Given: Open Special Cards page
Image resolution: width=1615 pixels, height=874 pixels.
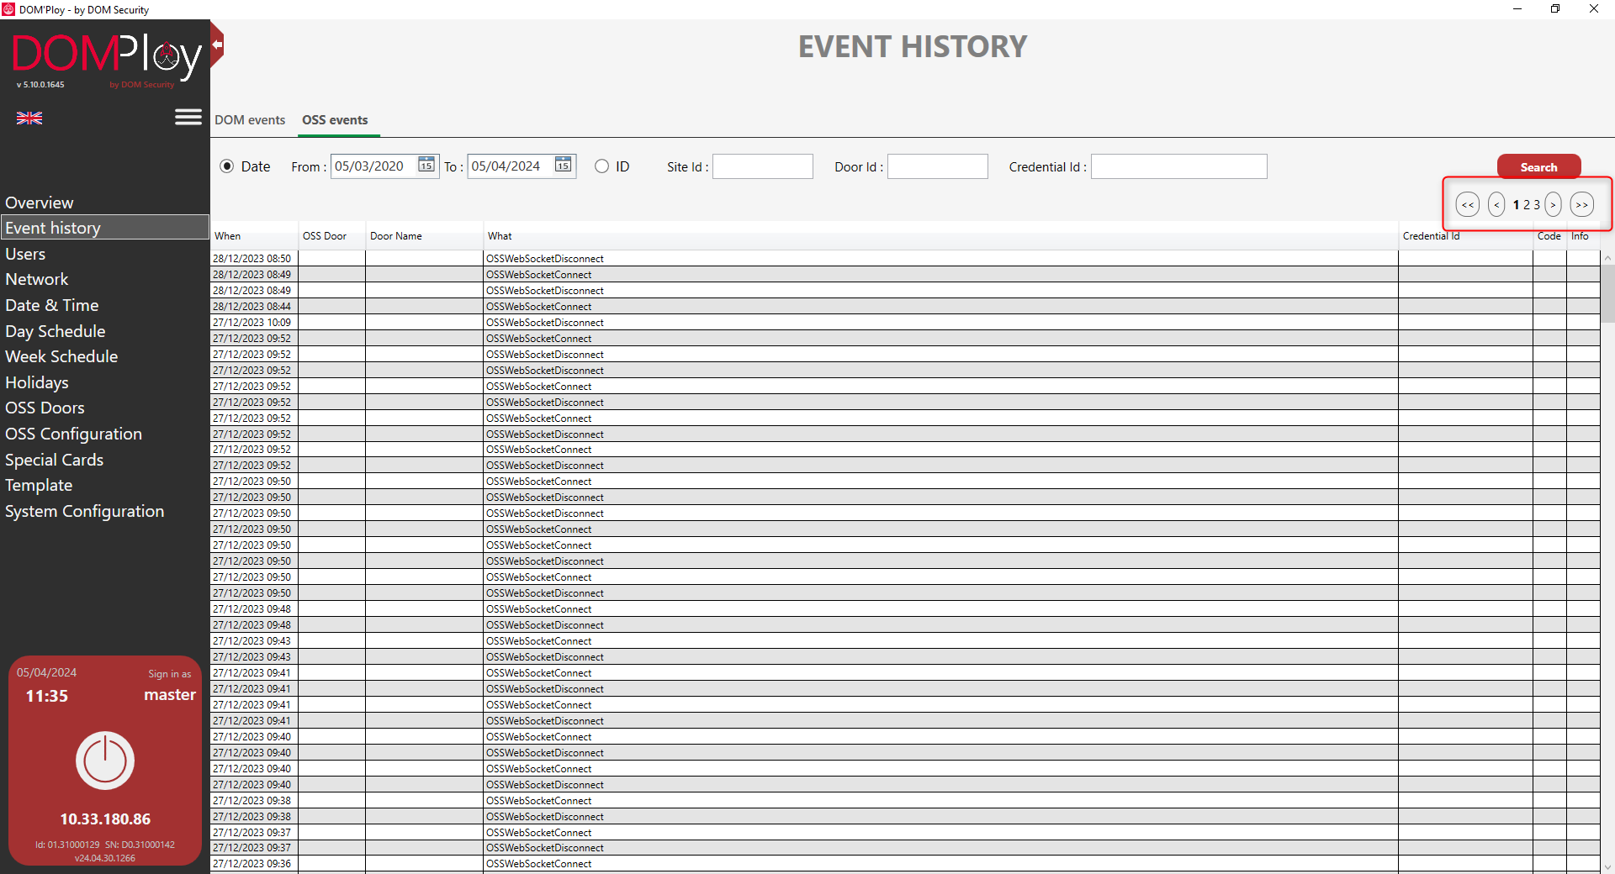Looking at the screenshot, I should point(55,460).
